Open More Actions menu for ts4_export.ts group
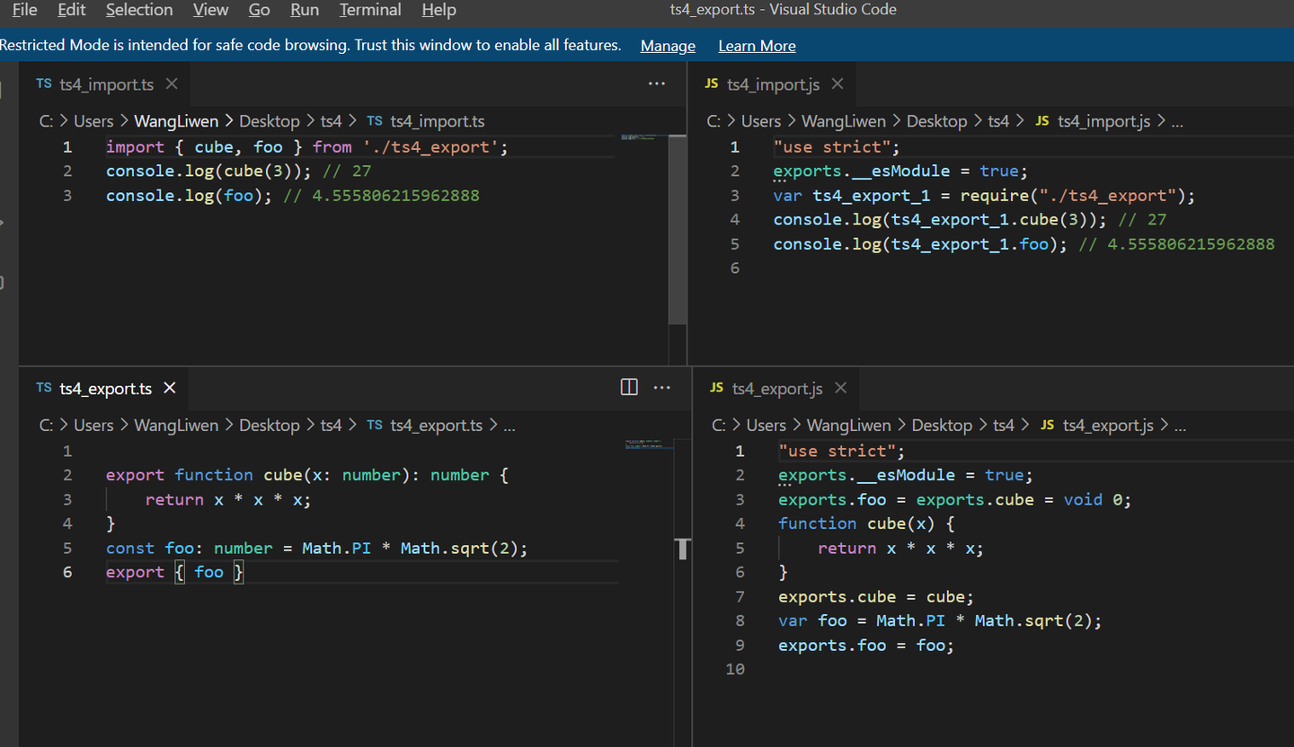Screen dimensions: 1294x747 [x=662, y=387]
